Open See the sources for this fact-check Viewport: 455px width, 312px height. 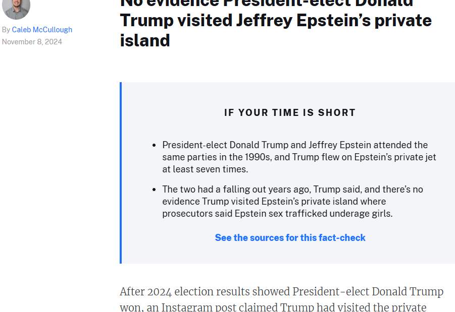[290, 237]
